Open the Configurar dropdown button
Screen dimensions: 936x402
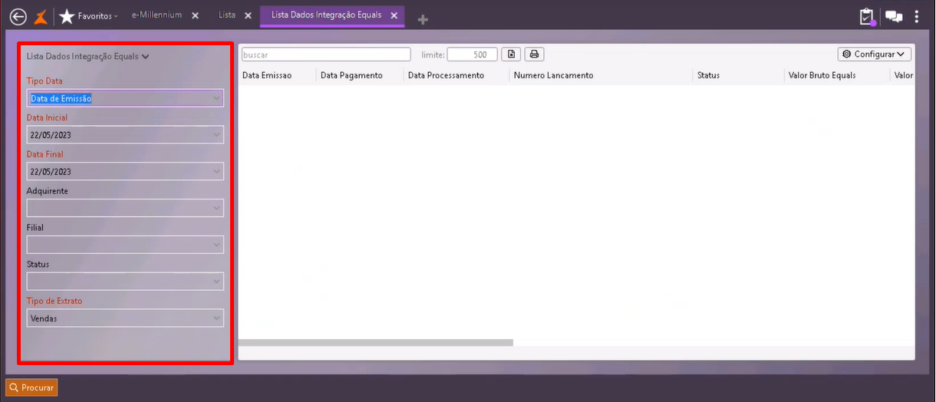tap(875, 54)
